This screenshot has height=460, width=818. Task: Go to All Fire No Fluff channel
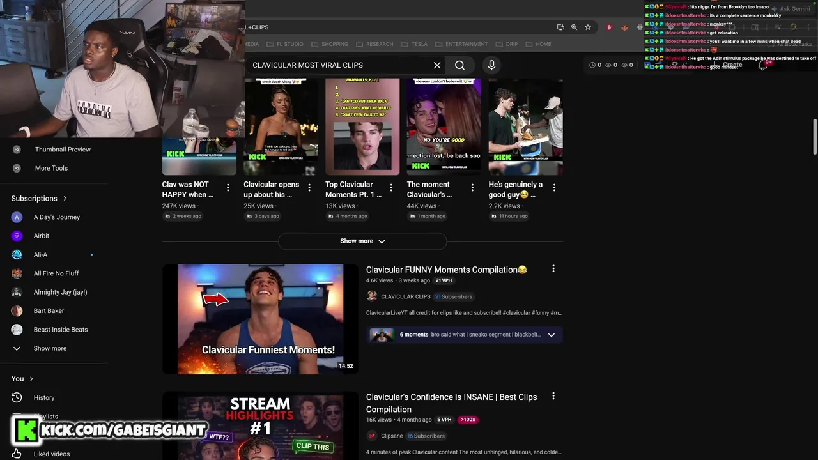point(56,273)
